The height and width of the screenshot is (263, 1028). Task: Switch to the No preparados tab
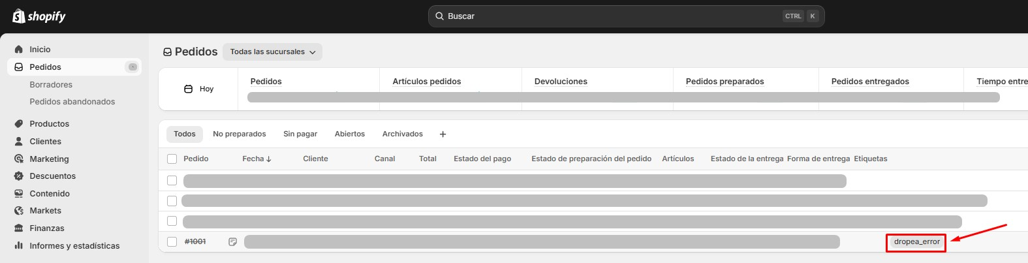pyautogui.click(x=240, y=134)
